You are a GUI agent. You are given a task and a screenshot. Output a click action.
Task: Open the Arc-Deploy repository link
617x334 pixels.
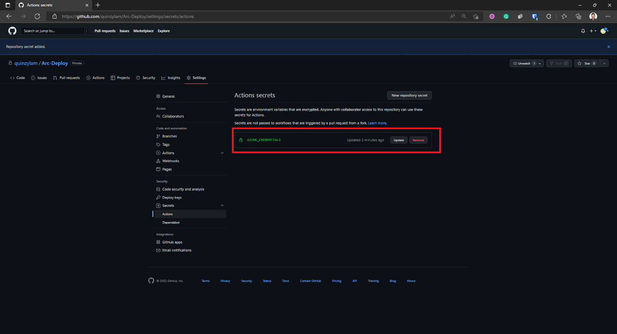(55, 63)
